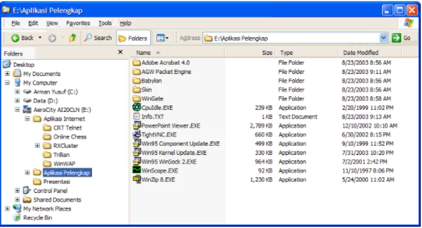
Task: Select the AGW Packet Engine folder icon
Action: point(137,72)
